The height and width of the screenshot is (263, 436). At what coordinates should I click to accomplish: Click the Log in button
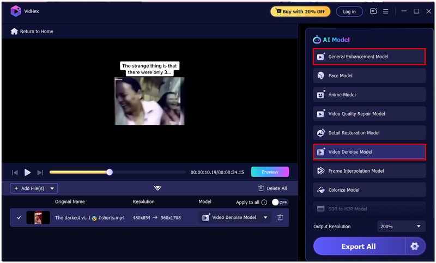(x=349, y=11)
